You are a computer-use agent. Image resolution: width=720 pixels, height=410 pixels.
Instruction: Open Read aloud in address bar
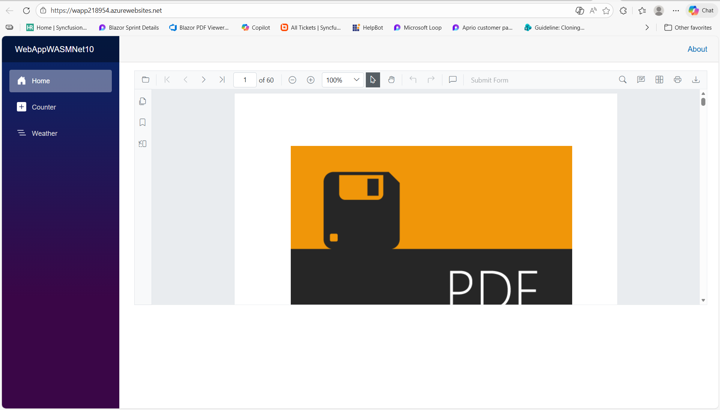tap(593, 11)
